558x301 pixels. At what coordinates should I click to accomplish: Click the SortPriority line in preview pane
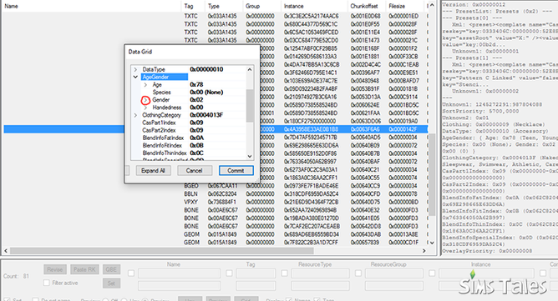(x=480, y=111)
